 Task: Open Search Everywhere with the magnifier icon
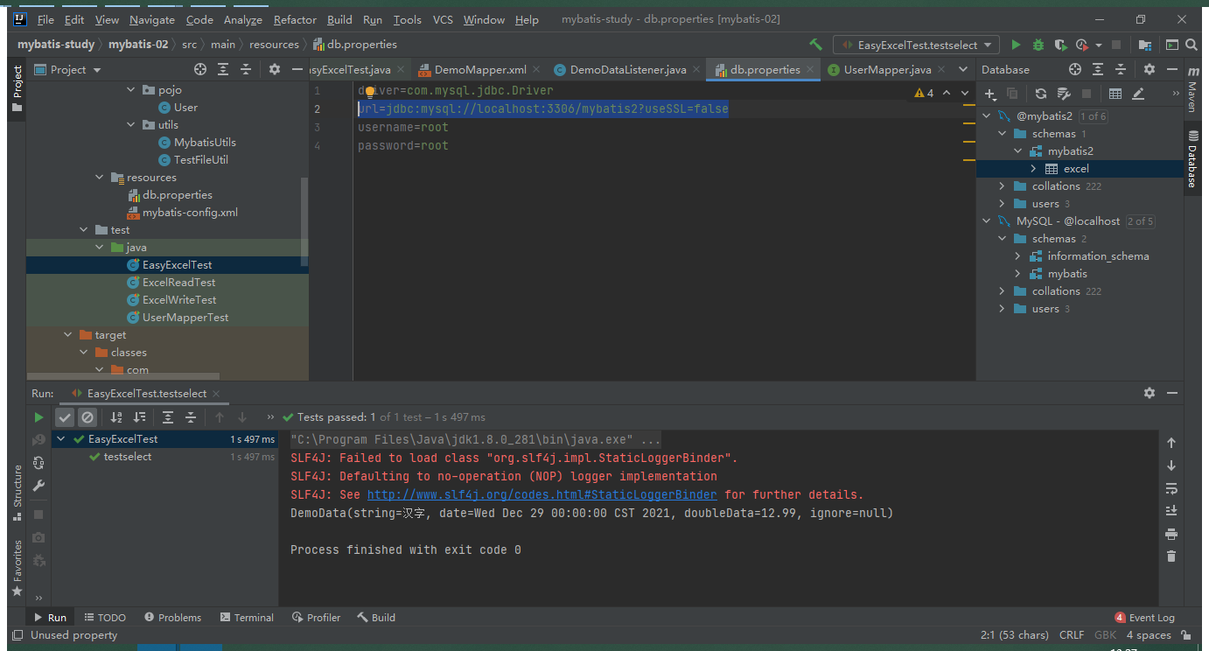[x=1191, y=43]
